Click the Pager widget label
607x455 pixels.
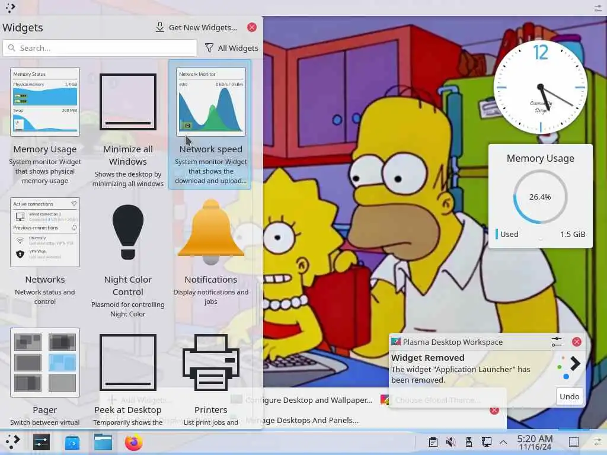[45, 410]
